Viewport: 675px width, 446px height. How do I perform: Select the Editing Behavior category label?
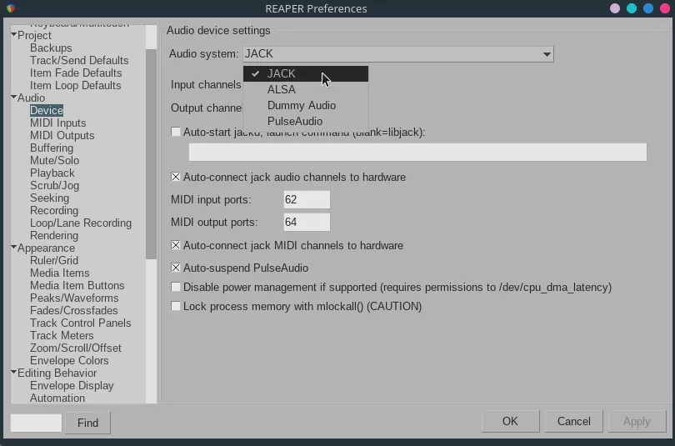(57, 373)
